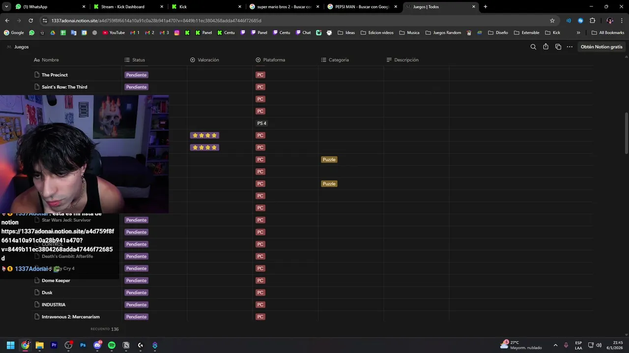This screenshot has height=353, width=629.
Task: Open a new browser tab
Action: pos(486,7)
